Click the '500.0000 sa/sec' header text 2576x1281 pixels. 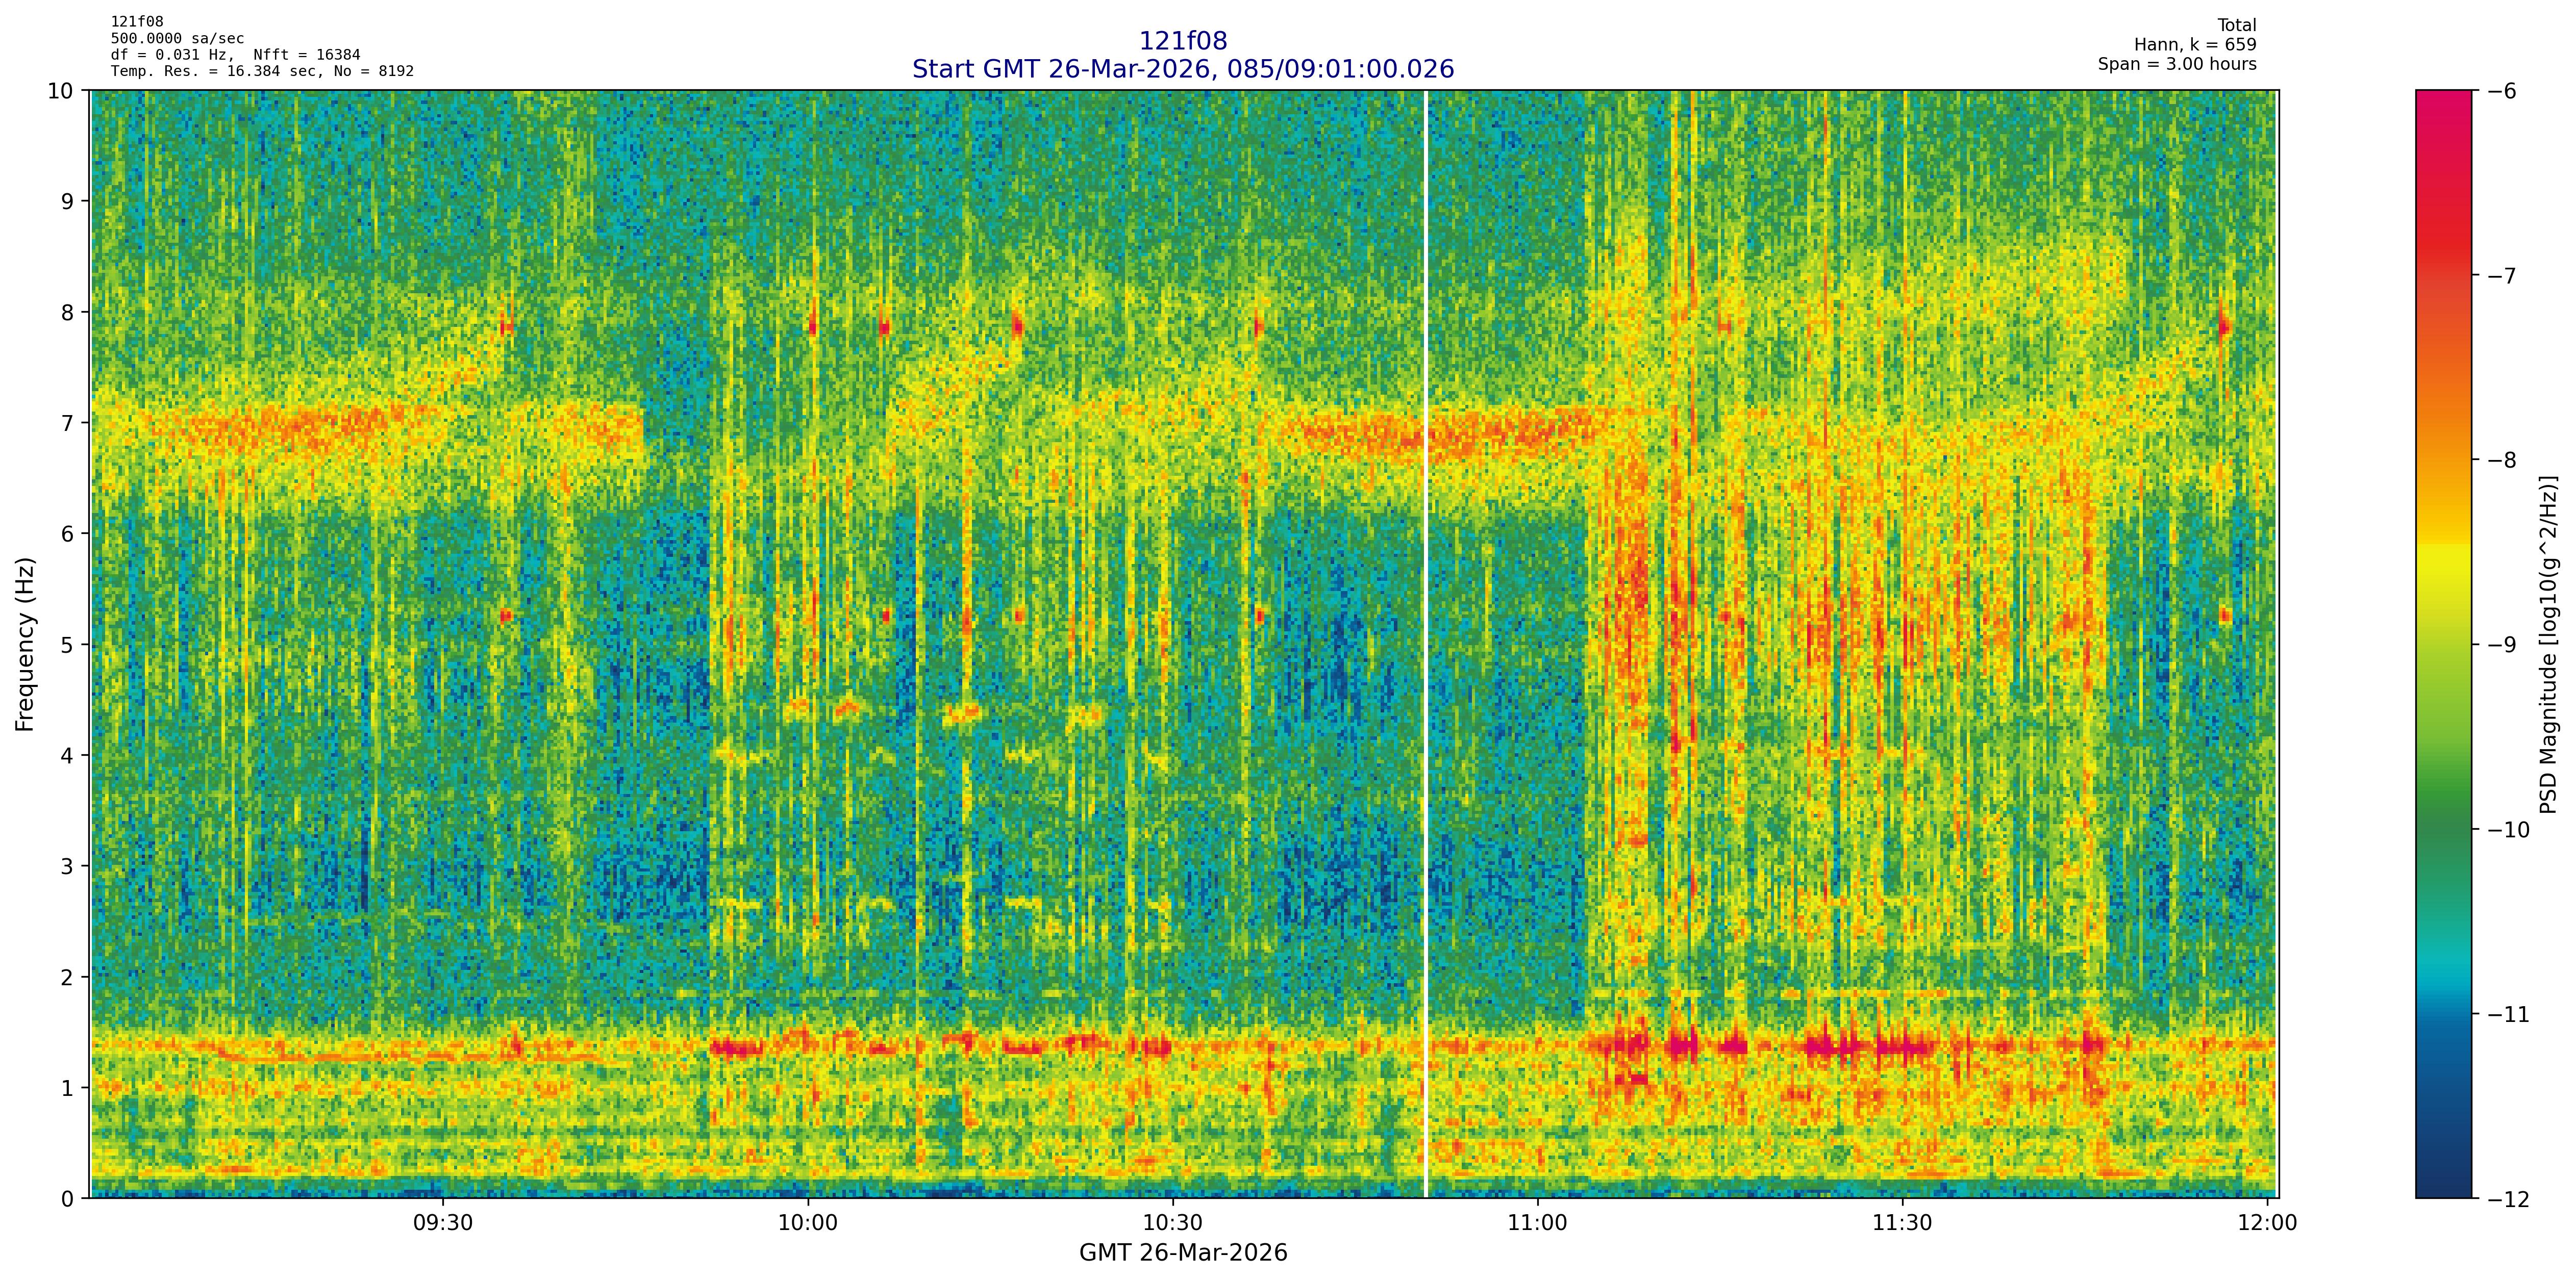pyautogui.click(x=177, y=39)
